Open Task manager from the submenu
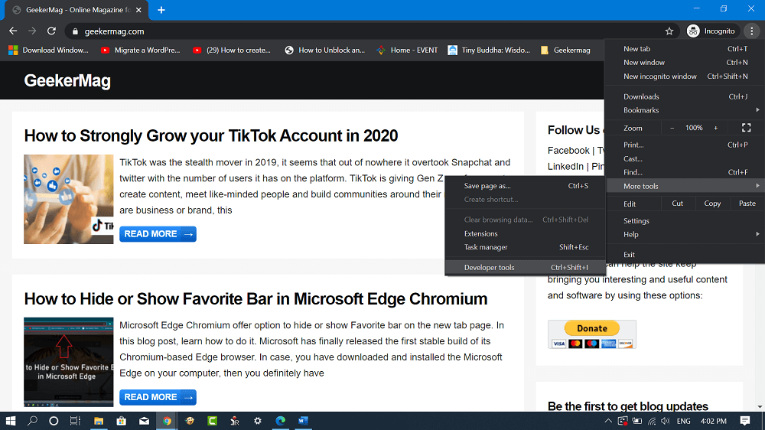The width and height of the screenshot is (765, 430). (525, 247)
